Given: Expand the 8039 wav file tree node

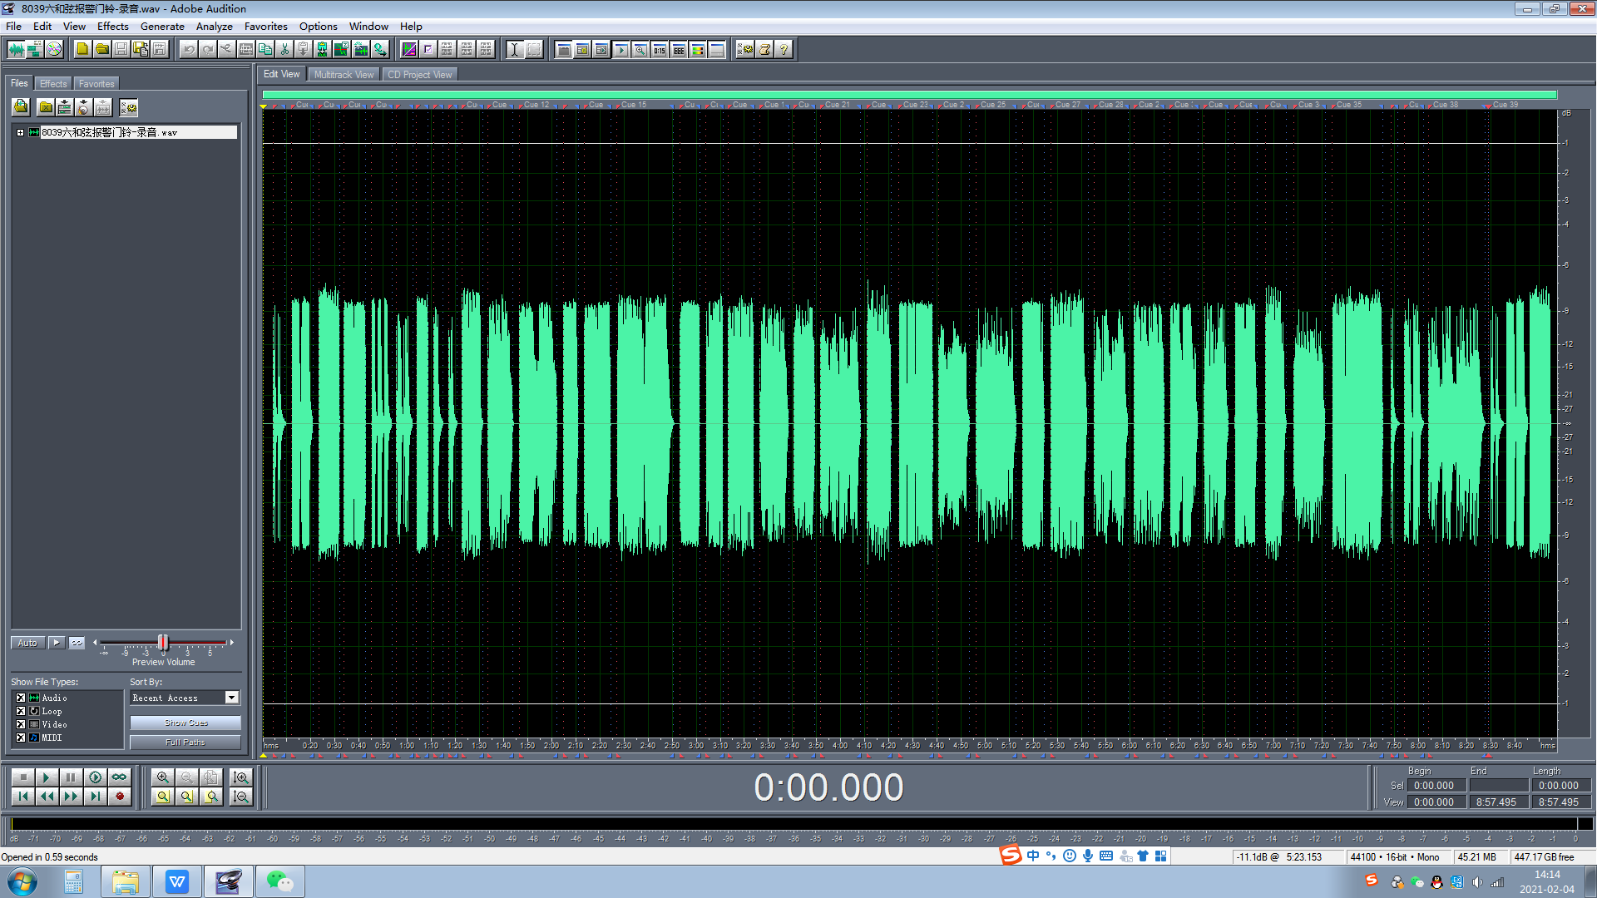Looking at the screenshot, I should [x=20, y=133].
